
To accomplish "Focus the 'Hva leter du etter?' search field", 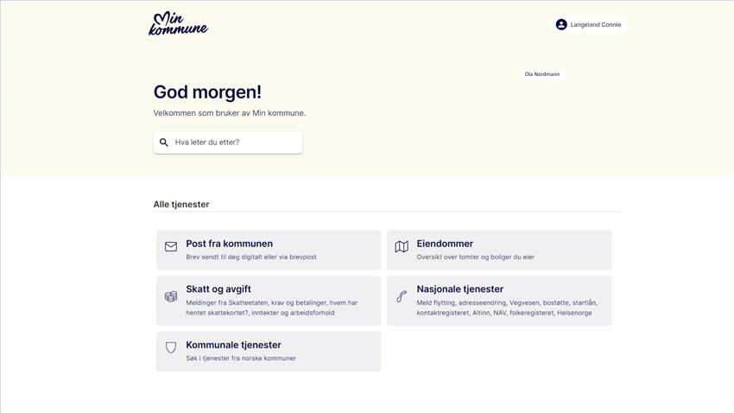I will click(228, 143).
